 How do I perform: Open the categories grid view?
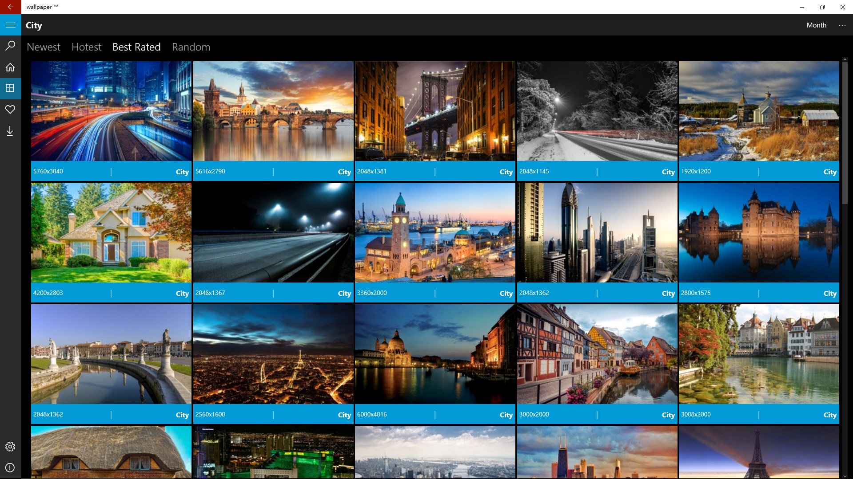point(10,88)
